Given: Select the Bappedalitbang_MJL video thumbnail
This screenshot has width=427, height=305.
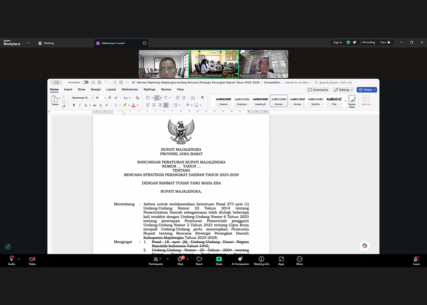Looking at the screenshot, I should [x=264, y=64].
